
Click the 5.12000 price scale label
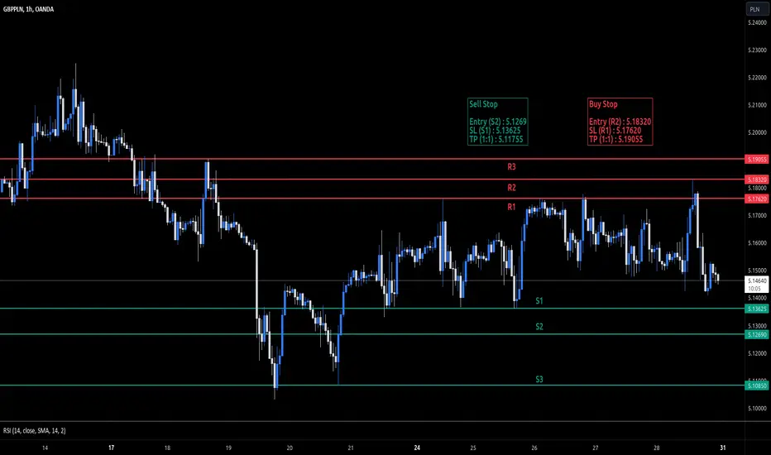coord(757,353)
